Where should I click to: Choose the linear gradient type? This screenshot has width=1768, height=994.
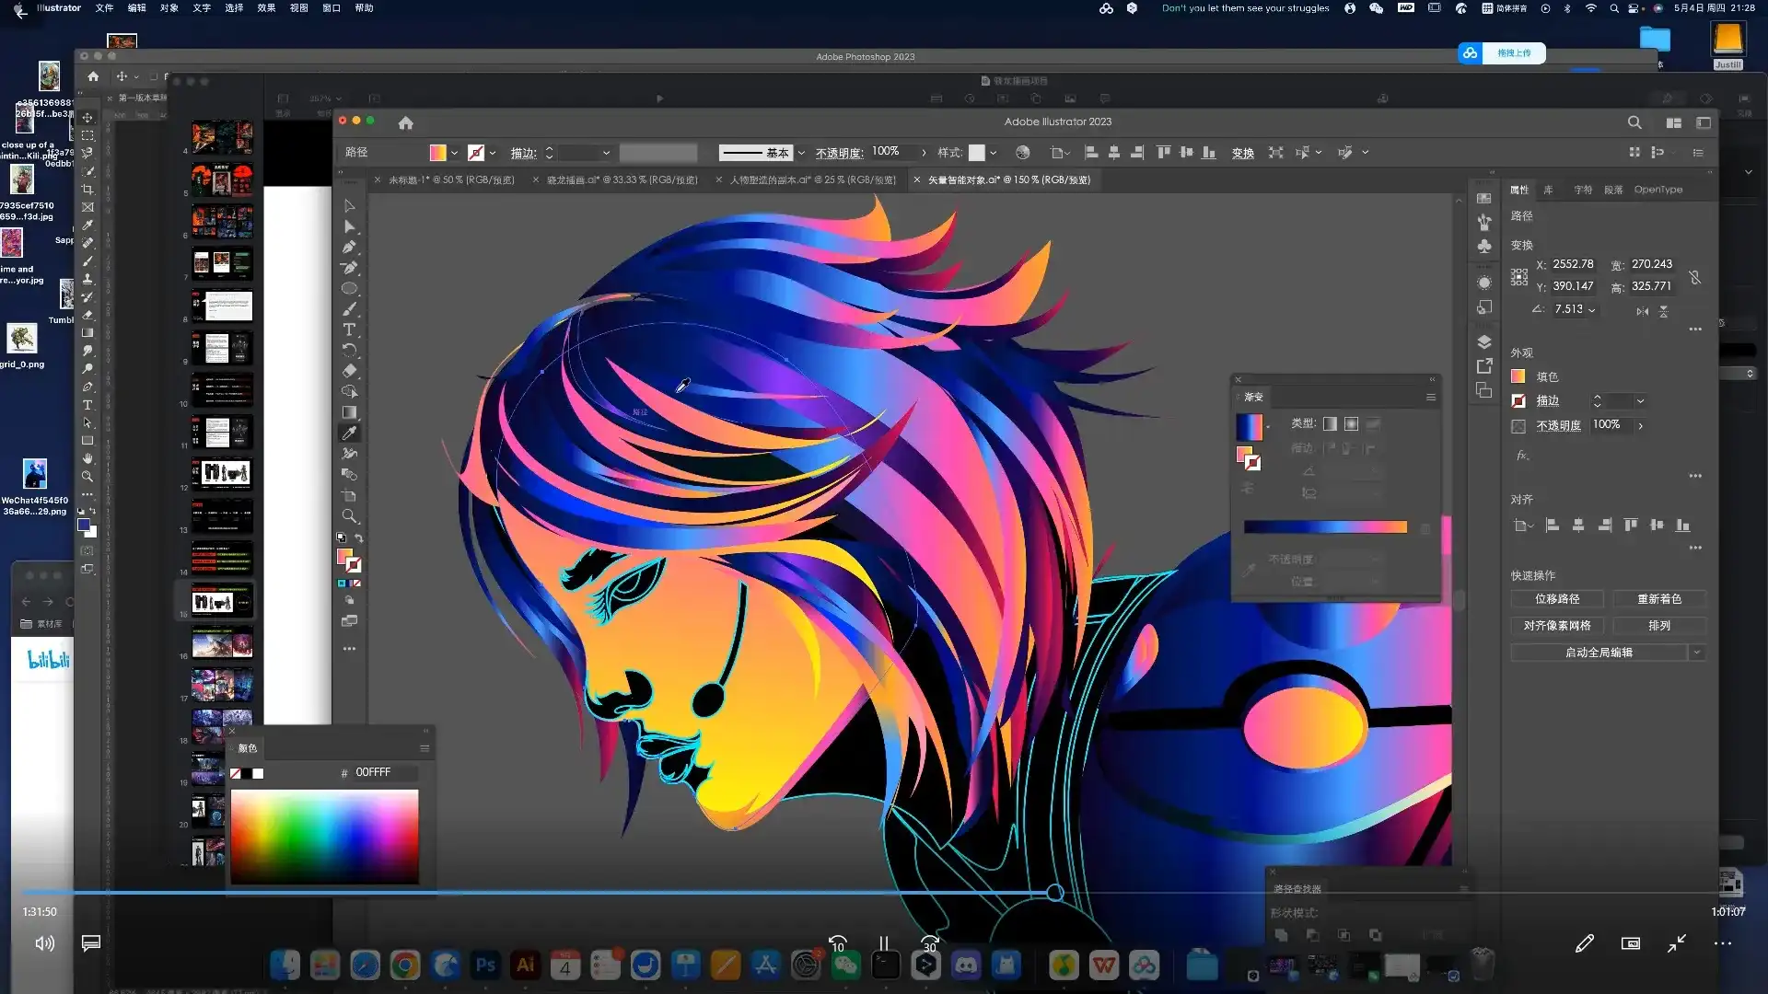(1330, 423)
